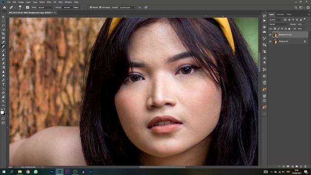311x175 pixels.
Task: Select the Clone Stamp tool
Action: [x=3, y=55]
